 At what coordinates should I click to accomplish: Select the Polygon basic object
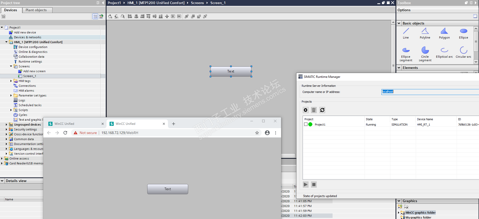click(x=444, y=33)
